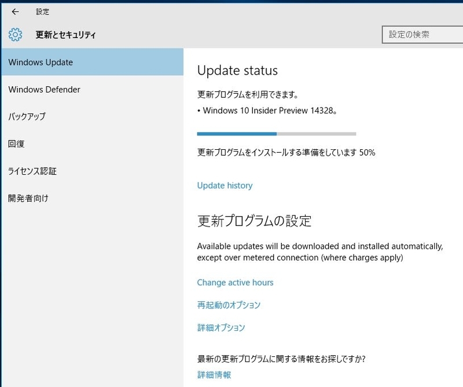Open the 回復 section
Viewport: 463px width, 387px height.
click(x=93, y=144)
